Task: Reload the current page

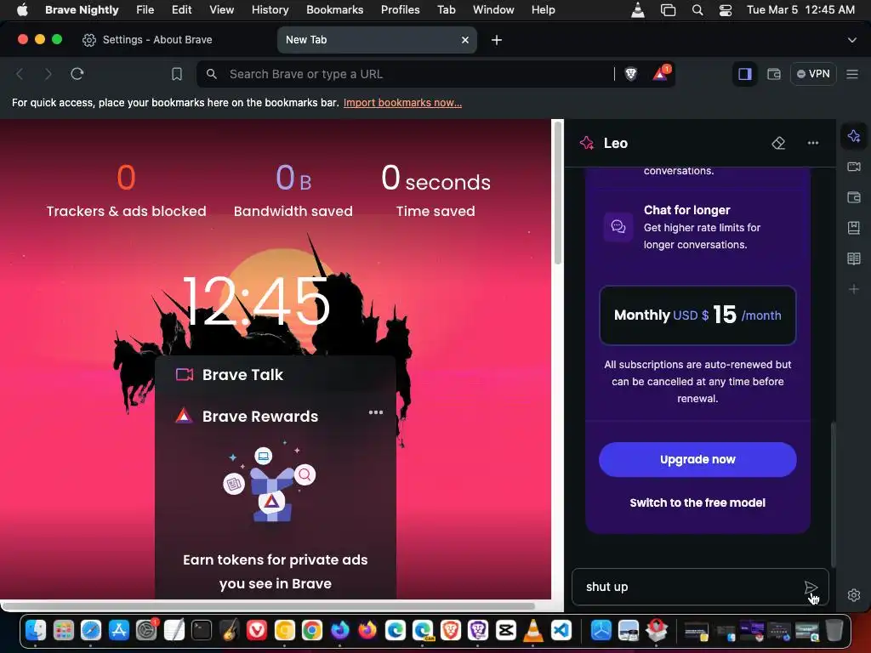Action: [77, 74]
